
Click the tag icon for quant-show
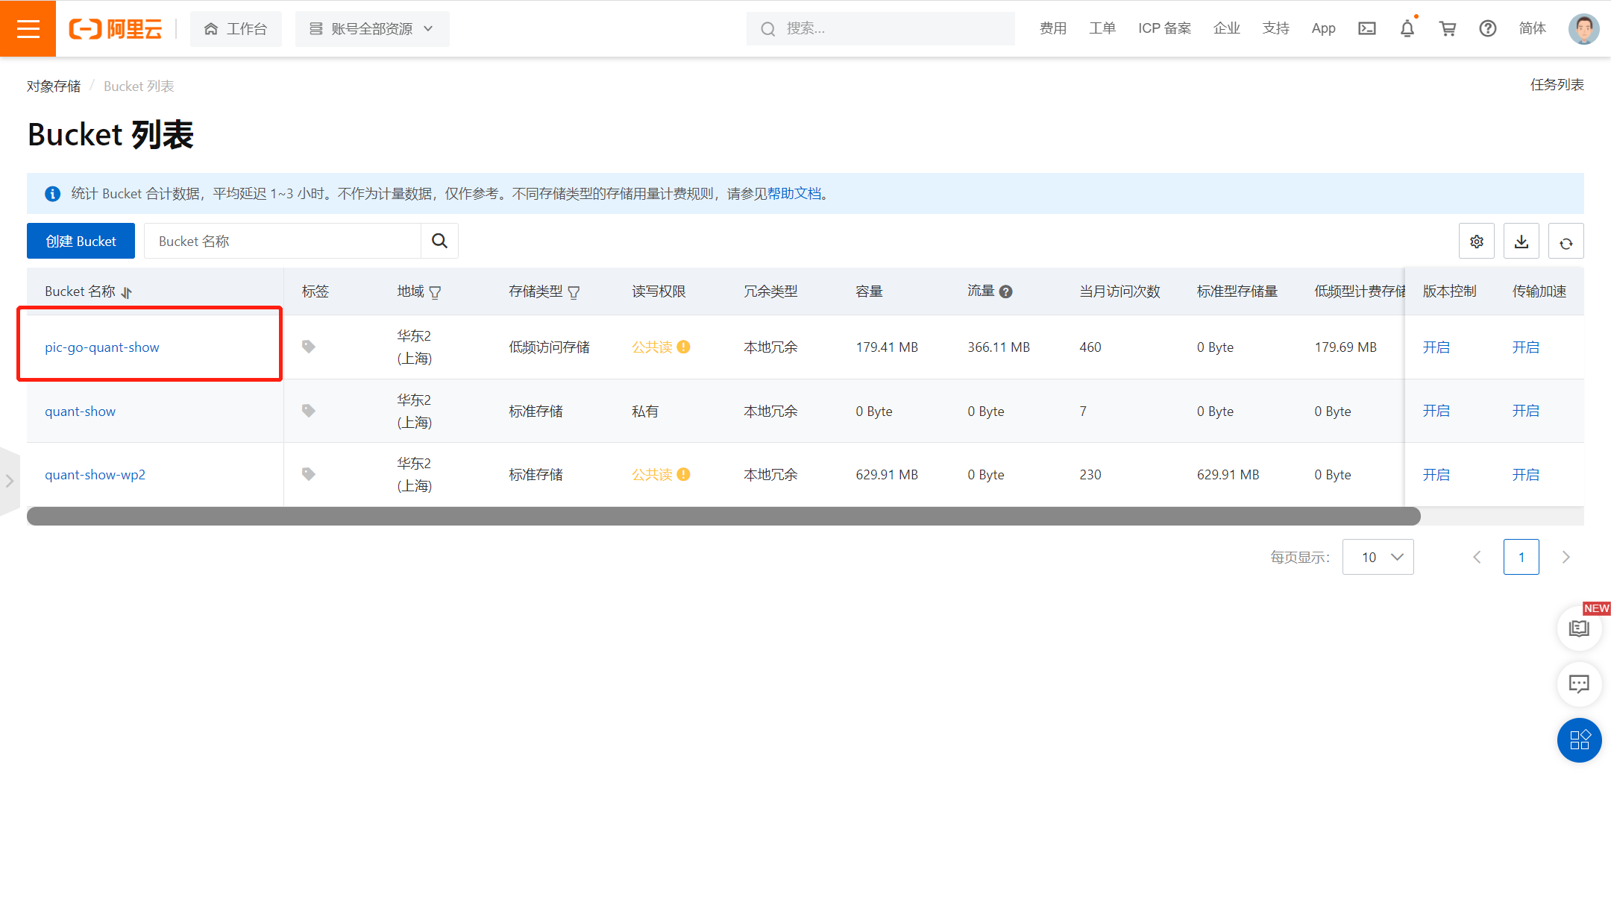308,411
